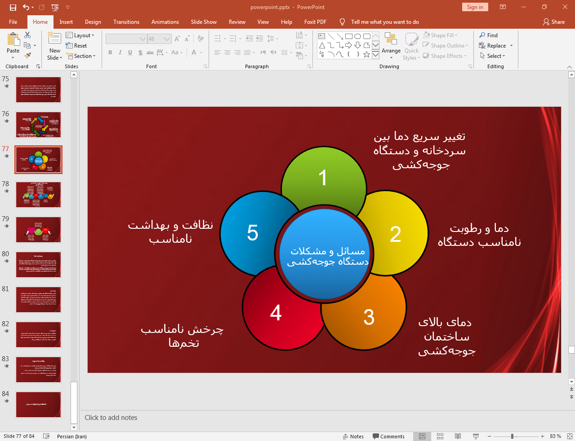Select the Text Box shape in gallery
Screen dimensions: 575x441
[322, 36]
